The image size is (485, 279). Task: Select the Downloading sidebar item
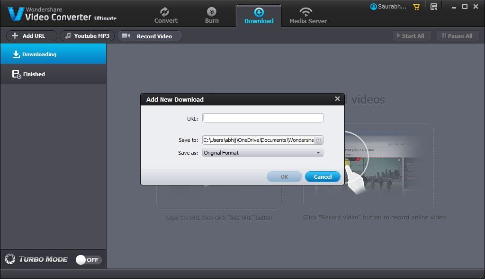pyautogui.click(x=53, y=54)
